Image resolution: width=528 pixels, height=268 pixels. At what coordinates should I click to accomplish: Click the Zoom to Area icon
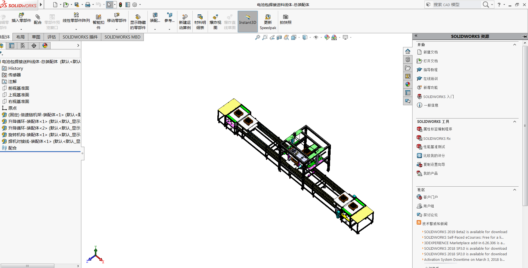(265, 37)
